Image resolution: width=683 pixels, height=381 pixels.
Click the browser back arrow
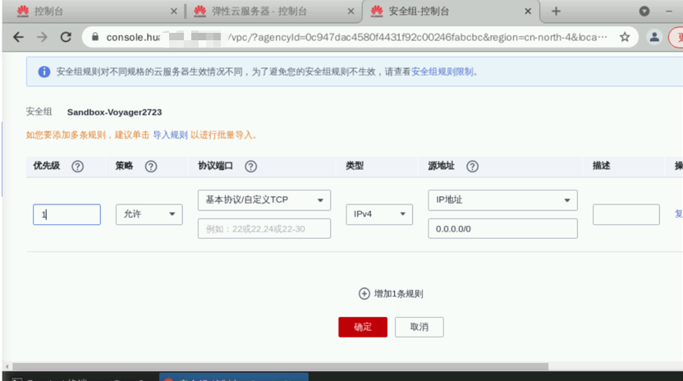(x=18, y=37)
